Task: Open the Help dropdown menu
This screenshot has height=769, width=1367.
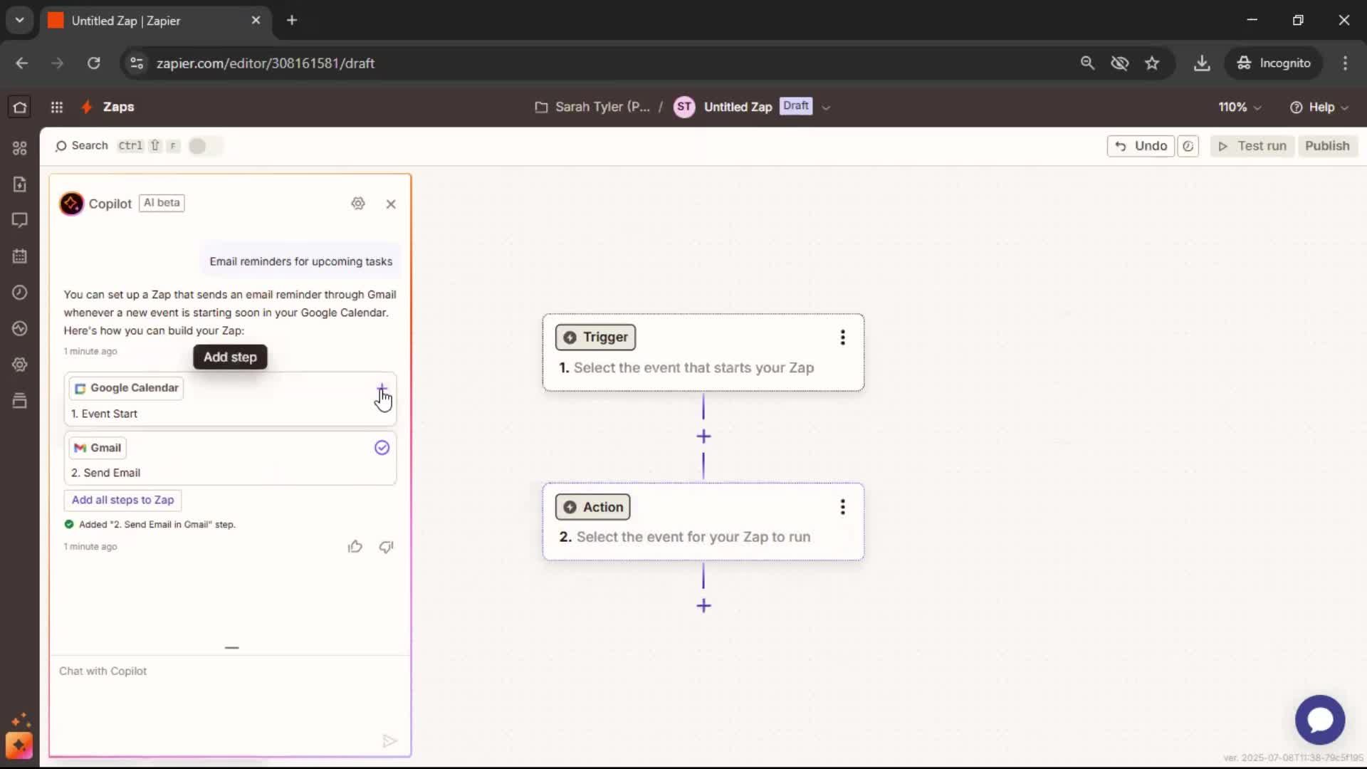Action: click(x=1319, y=107)
